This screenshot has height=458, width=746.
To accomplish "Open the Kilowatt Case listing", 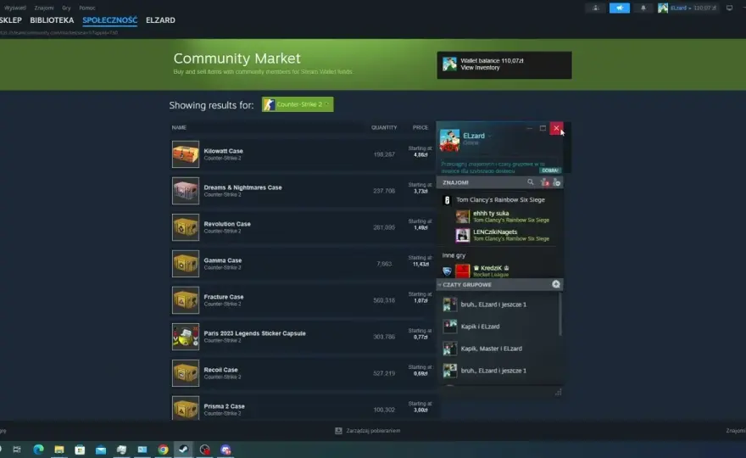I will pos(303,154).
